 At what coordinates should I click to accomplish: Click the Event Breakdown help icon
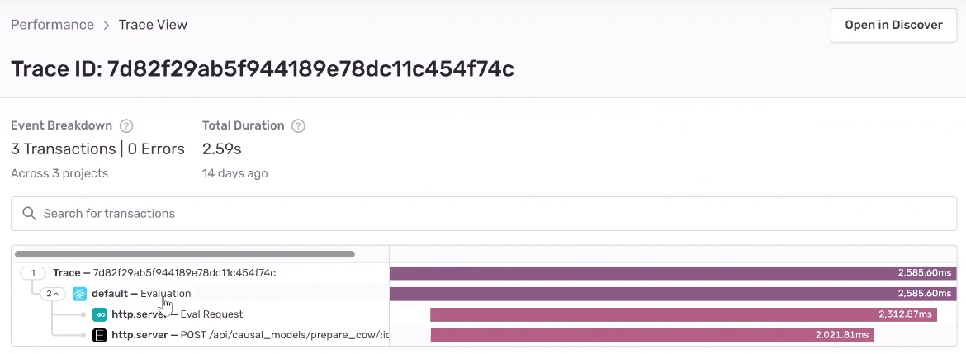coord(126,126)
